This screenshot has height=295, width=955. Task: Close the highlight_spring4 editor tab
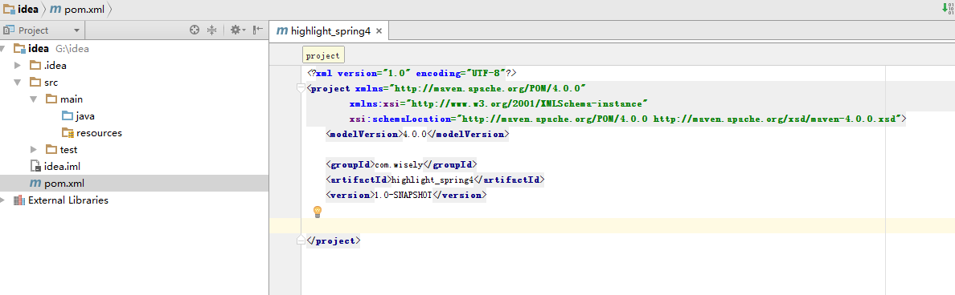point(379,31)
